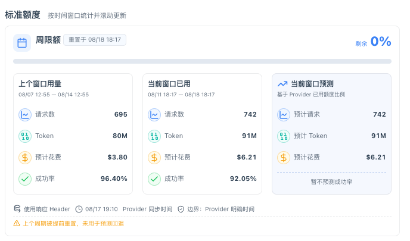Click the calendar icon beside 周限额
410x241 pixels.
pyautogui.click(x=22, y=43)
